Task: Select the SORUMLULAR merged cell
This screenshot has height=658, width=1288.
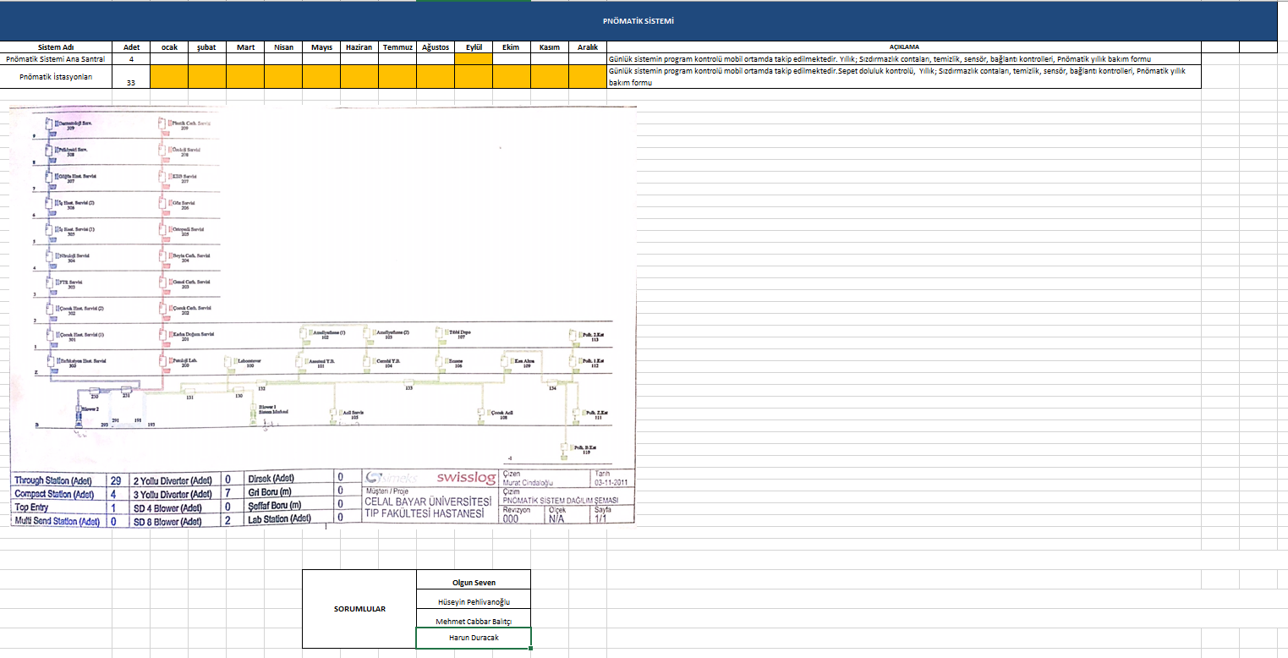Action: point(359,609)
